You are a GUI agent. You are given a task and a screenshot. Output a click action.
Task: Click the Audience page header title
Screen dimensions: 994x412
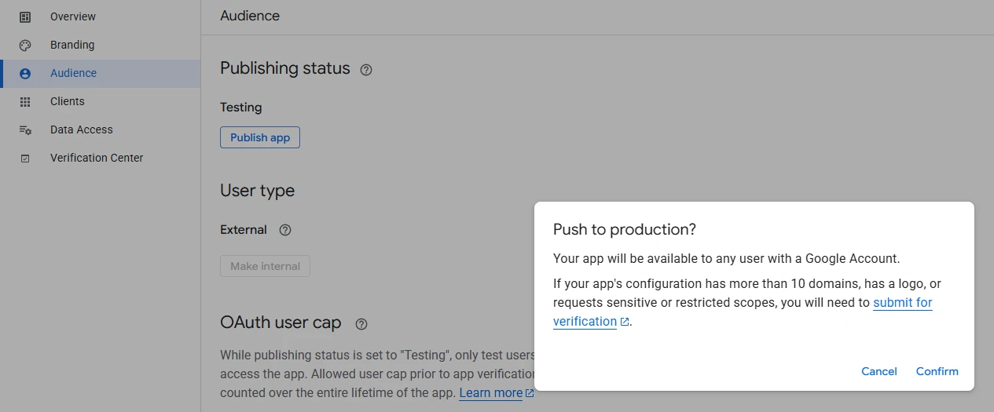(250, 16)
